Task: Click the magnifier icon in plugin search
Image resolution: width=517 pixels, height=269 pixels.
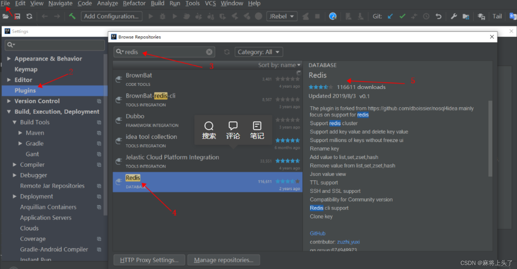Action: 120,52
